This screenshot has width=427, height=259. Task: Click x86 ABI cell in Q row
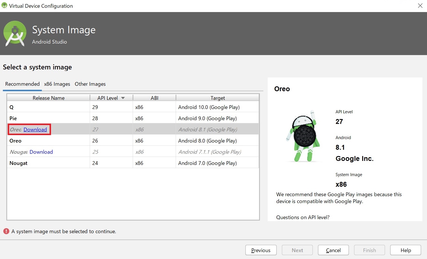coord(154,107)
